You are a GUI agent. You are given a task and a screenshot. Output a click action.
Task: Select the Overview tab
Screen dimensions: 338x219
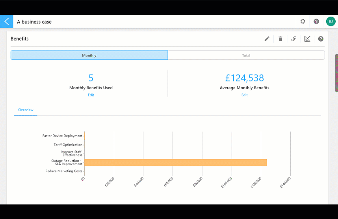pos(26,110)
